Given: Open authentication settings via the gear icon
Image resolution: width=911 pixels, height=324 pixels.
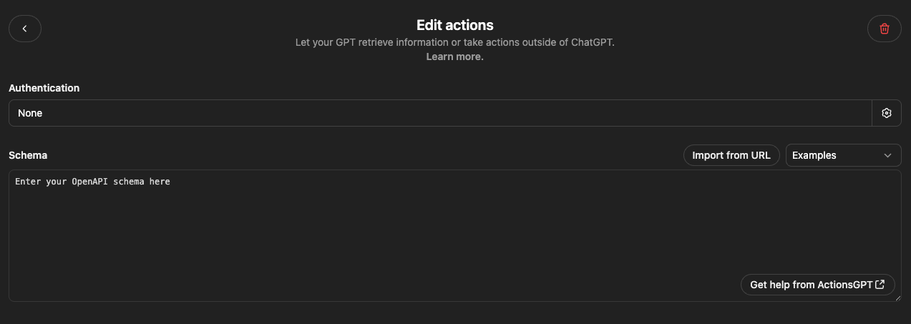Looking at the screenshot, I should coord(887,113).
